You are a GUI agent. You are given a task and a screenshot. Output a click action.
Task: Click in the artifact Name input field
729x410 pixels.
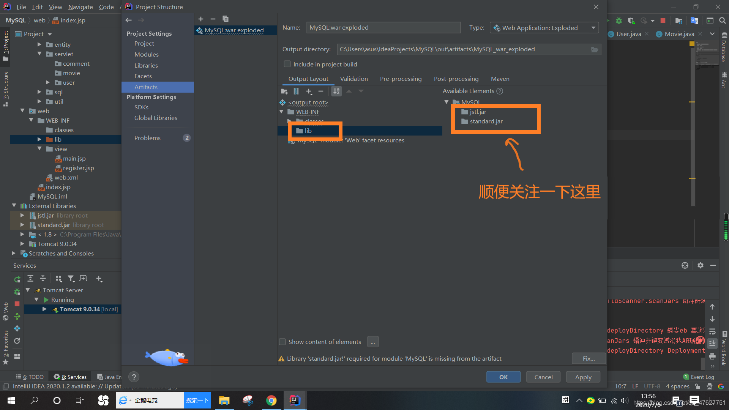[383, 27]
